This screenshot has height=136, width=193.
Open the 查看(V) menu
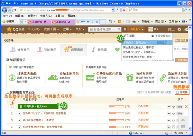point(32,16)
